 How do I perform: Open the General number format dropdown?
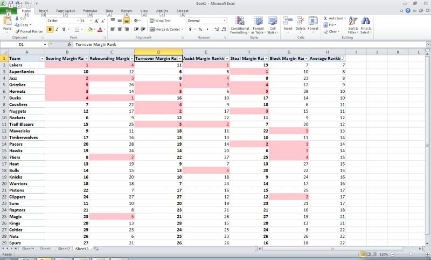224,20
